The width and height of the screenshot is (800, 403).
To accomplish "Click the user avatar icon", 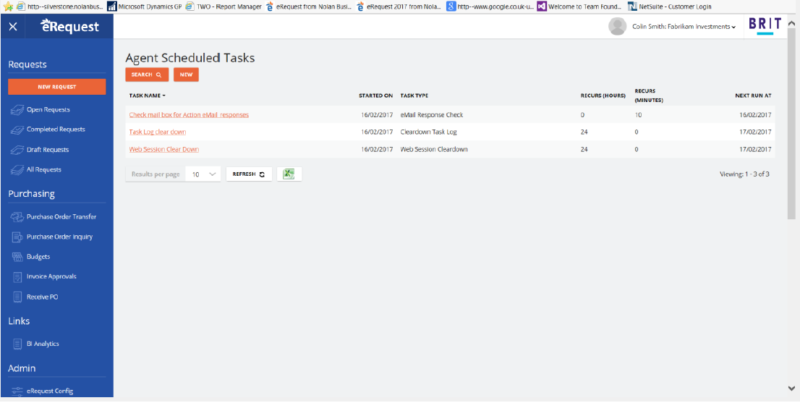I will 617,27.
